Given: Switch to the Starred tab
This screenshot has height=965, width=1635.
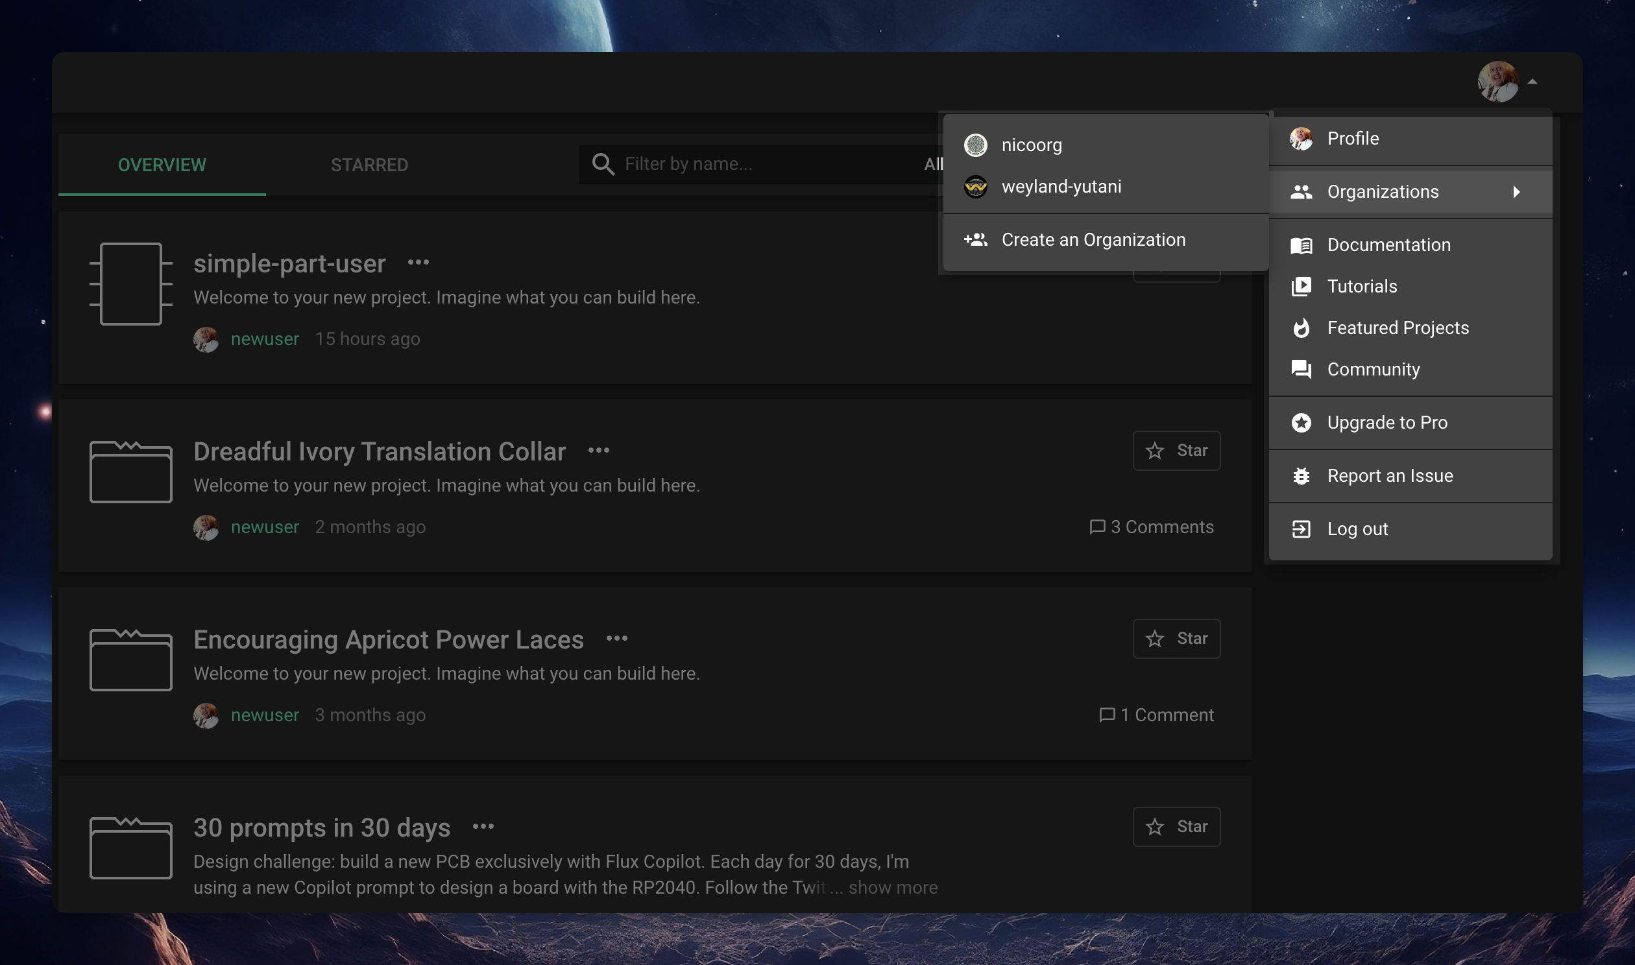Looking at the screenshot, I should pos(369,165).
